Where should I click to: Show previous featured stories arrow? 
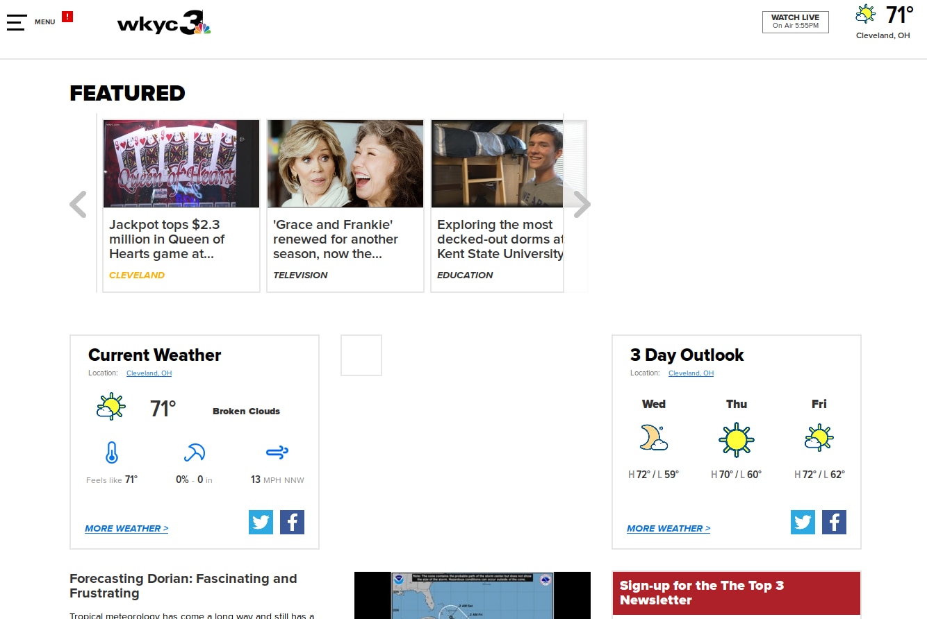(79, 205)
